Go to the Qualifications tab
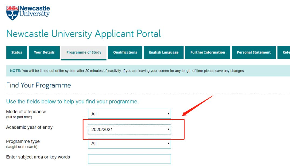Viewport: 290px width, 166px height. click(x=125, y=52)
